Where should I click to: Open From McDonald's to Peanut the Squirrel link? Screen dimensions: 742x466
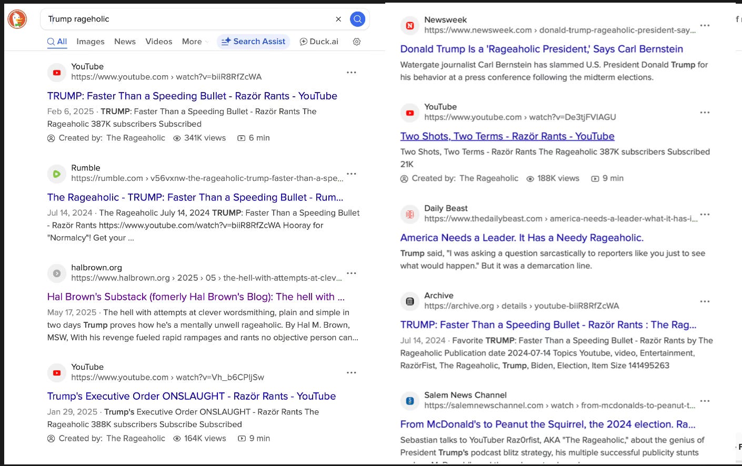pos(548,424)
